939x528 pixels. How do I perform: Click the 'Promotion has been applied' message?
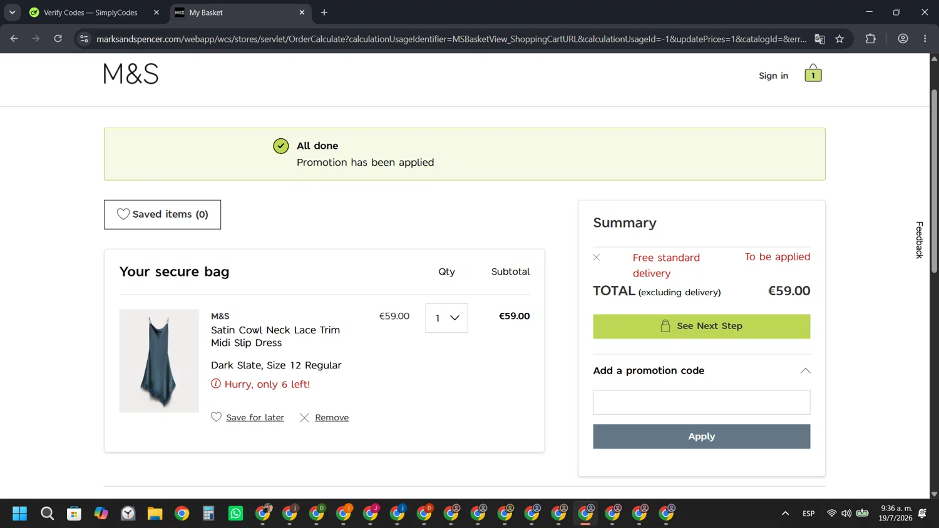click(365, 163)
